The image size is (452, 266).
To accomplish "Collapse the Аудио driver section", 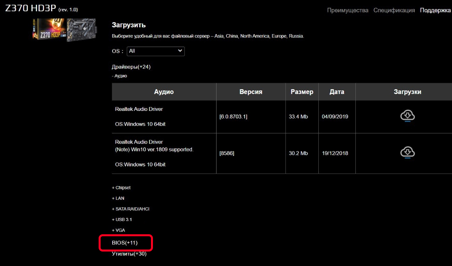I will 120,76.
